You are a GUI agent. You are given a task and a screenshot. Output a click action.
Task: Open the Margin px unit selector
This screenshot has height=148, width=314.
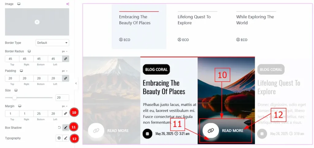coord(65,106)
